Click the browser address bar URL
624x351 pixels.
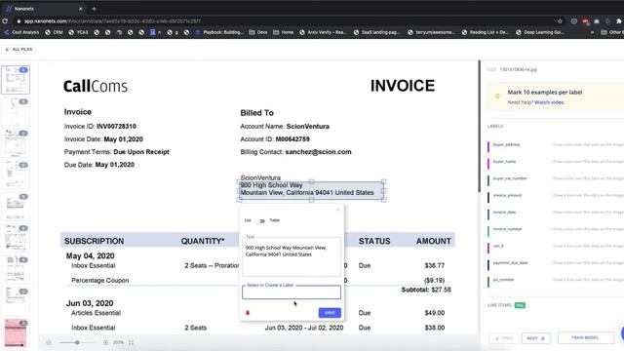pyautogui.click(x=113, y=21)
